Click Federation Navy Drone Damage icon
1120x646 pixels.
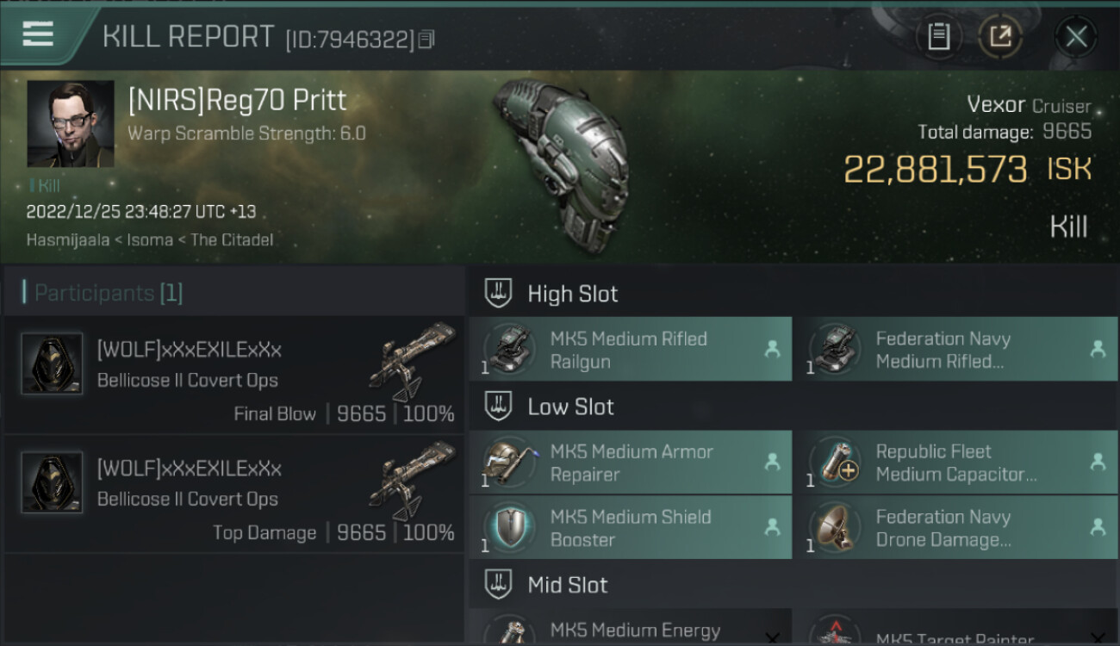point(836,528)
